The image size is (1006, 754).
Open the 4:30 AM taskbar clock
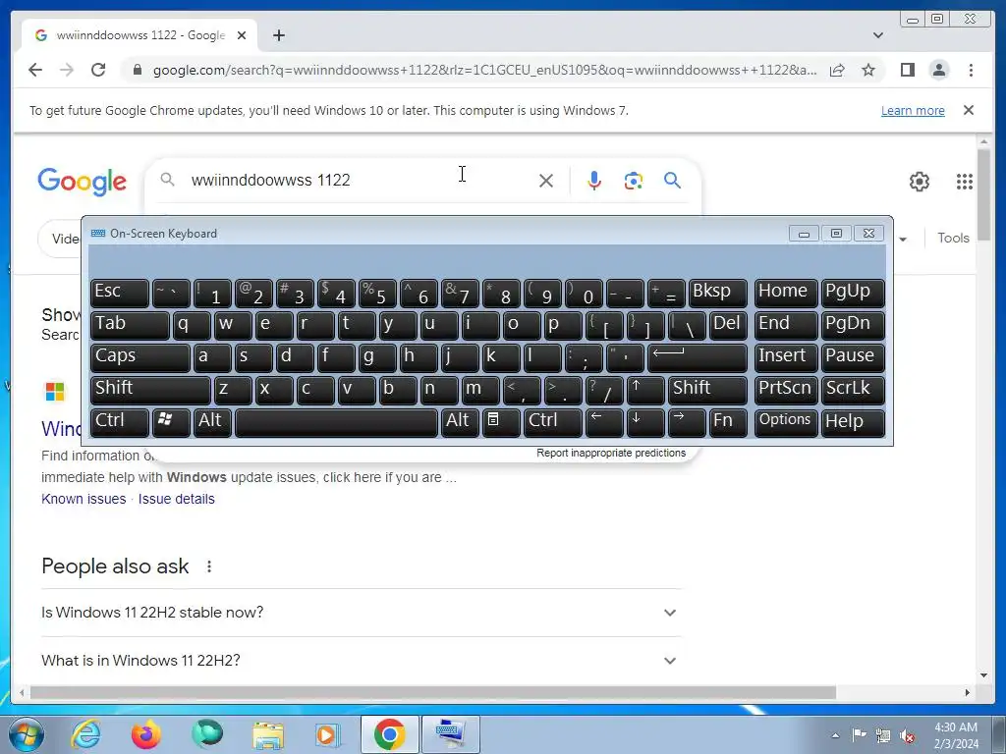(956, 735)
